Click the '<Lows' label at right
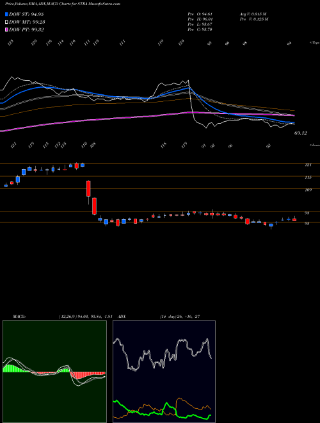320x423 pixels. click(x=314, y=145)
